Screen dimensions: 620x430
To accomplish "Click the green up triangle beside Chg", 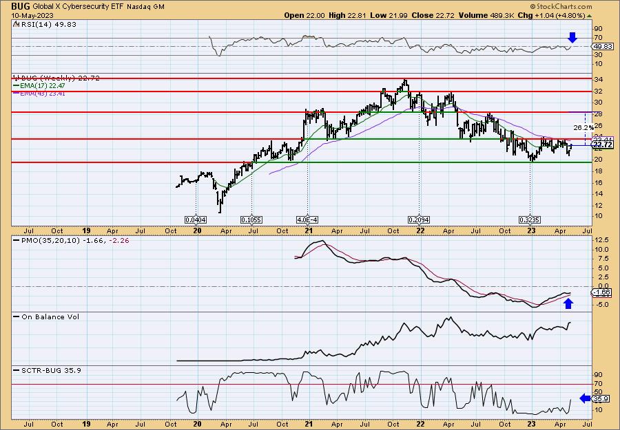I will (x=589, y=16).
